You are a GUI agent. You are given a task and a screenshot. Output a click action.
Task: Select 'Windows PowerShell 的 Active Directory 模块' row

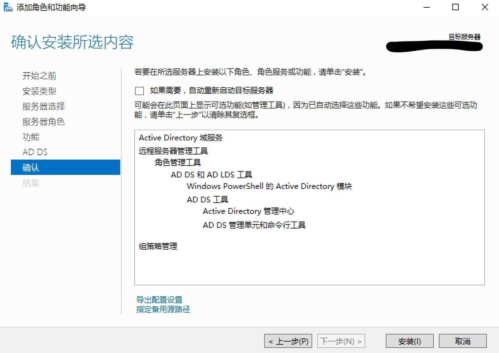[269, 186]
